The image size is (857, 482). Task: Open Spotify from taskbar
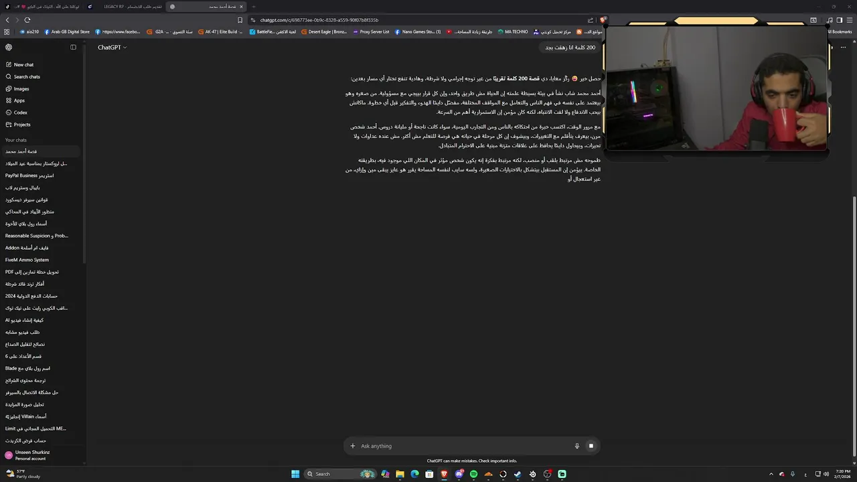(x=473, y=474)
